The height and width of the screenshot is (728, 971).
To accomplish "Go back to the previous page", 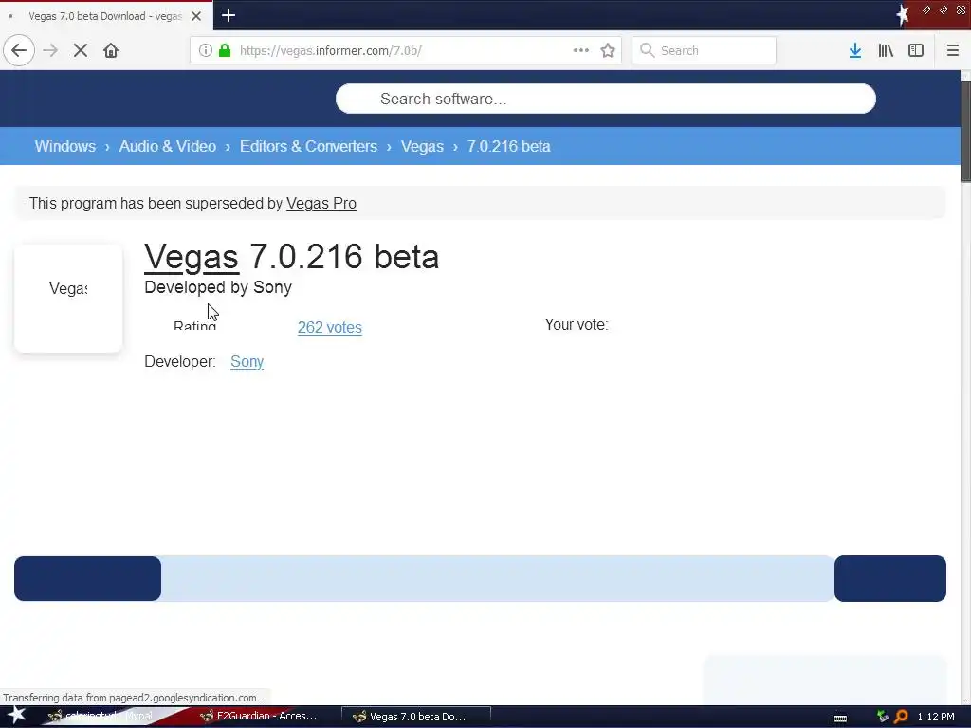I will click(19, 50).
